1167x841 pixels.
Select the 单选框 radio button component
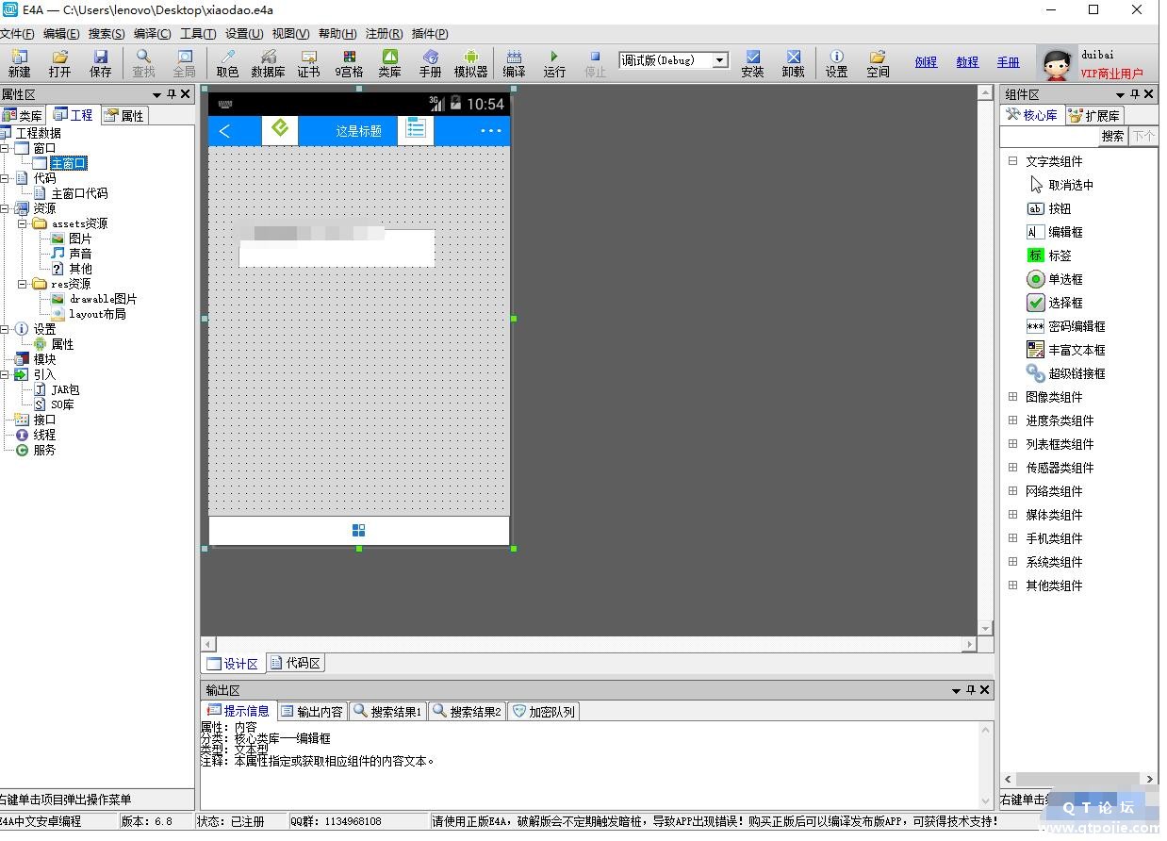coord(1064,279)
